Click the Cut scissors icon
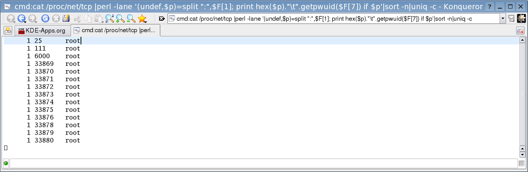The width and height of the screenshot is (528, 172). point(78,18)
